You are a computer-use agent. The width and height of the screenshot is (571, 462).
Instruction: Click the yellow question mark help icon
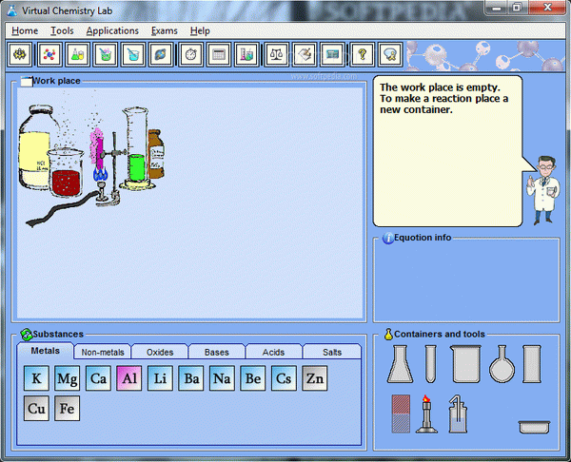[362, 54]
